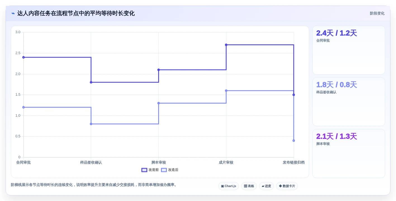Click the Chart.js tag chip
This screenshot has width=396, height=201.
pyautogui.click(x=229, y=186)
